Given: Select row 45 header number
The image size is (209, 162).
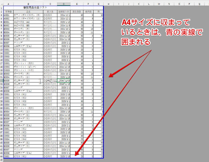Looking at the screenshot, I should (x=2, y=160).
